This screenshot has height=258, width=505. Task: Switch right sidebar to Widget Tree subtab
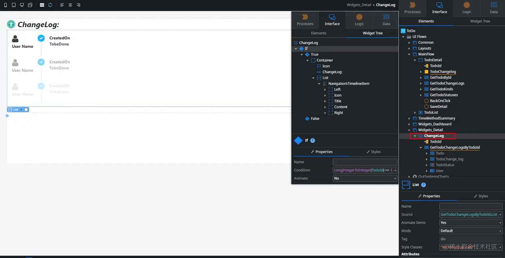click(480, 21)
